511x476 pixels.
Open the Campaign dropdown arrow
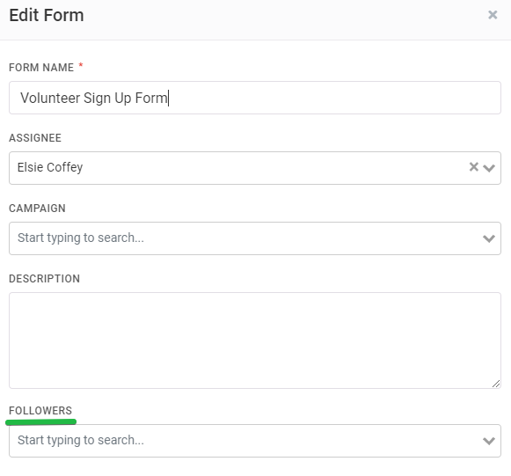[489, 238]
